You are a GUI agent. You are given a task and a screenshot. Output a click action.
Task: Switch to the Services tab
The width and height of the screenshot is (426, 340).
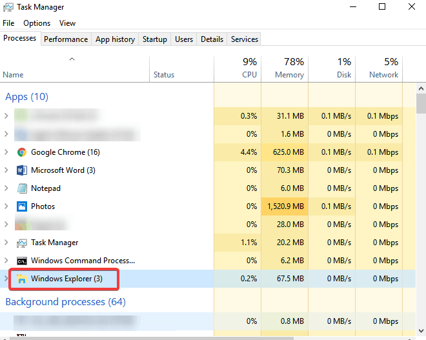click(245, 39)
